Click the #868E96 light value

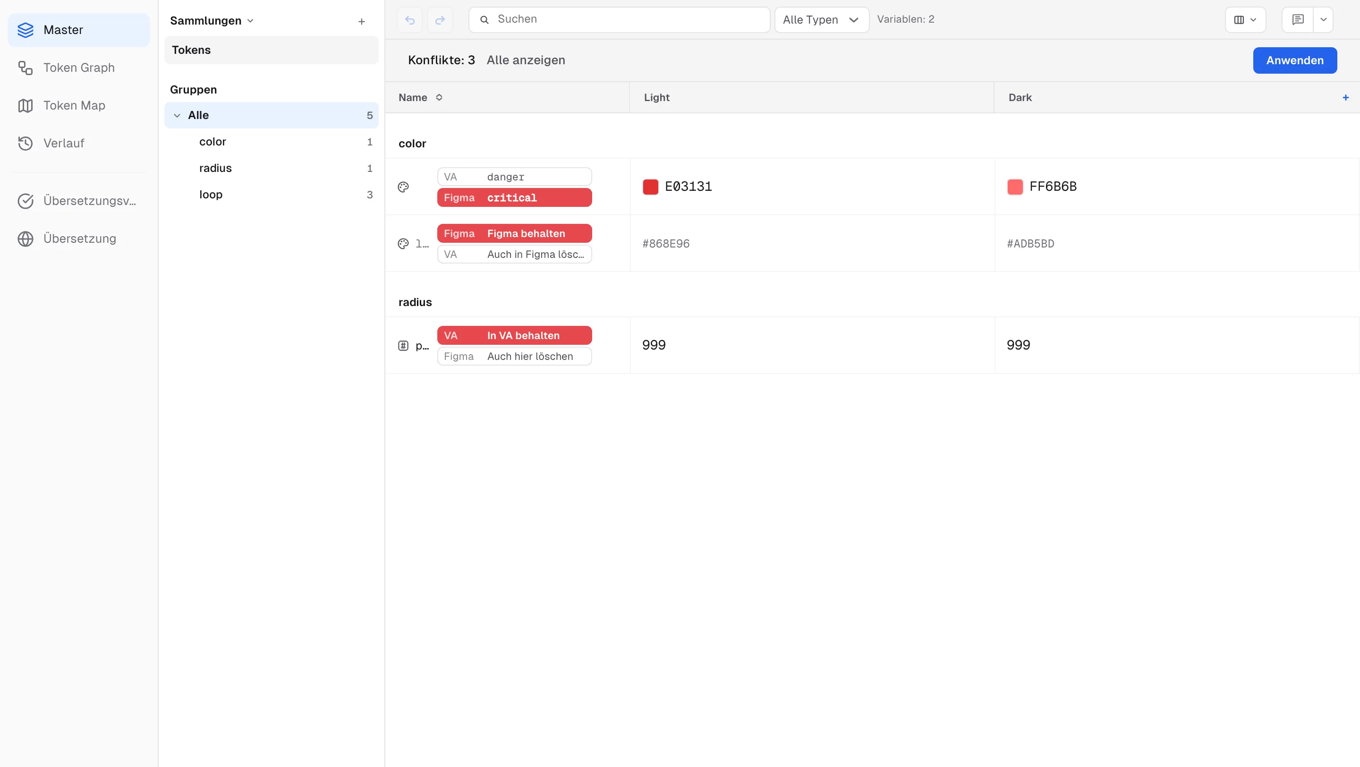pos(666,244)
